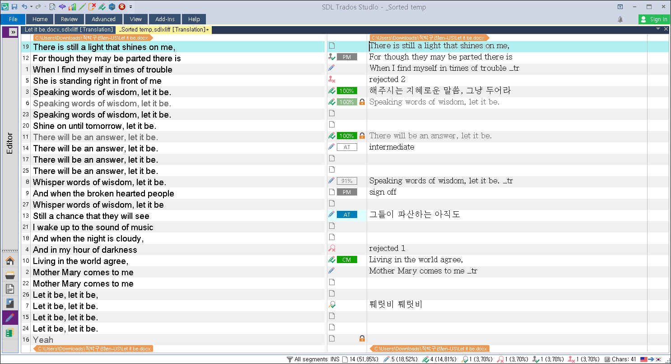Click the translation rejected icon on segment 4
The image size is (671, 364).
tap(332, 249)
